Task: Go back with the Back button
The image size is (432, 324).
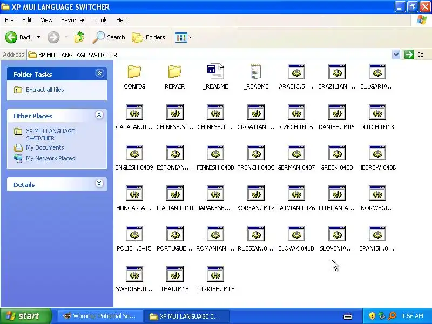Action: [x=19, y=37]
